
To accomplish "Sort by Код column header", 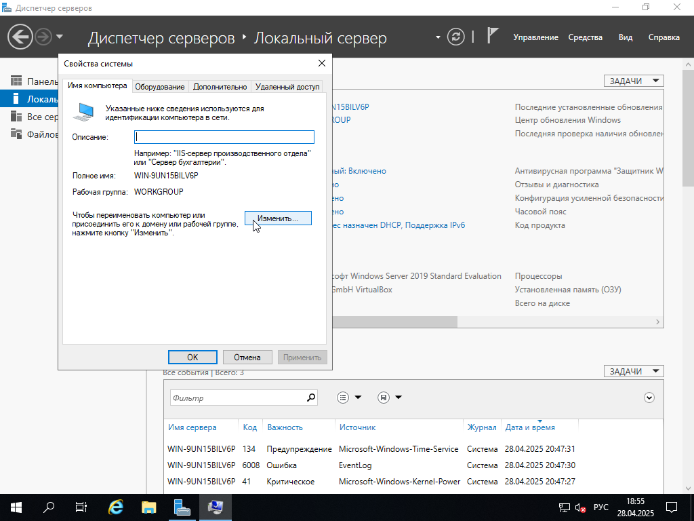I will click(x=249, y=427).
